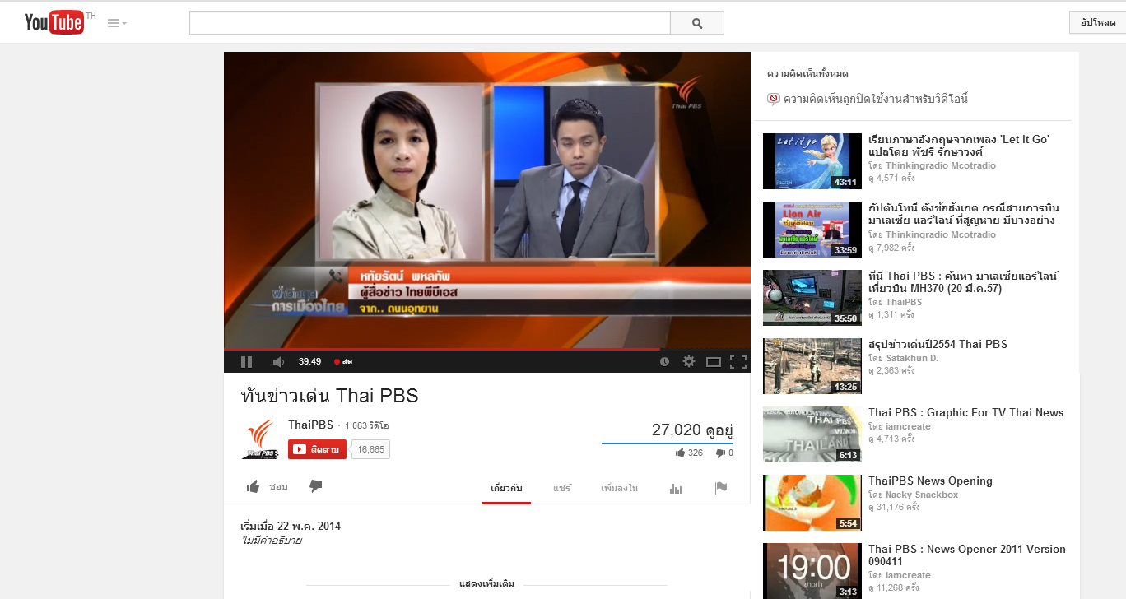Open 'Graphic For TV Thai News' thumbnail
Image resolution: width=1126 pixels, height=599 pixels.
[812, 434]
